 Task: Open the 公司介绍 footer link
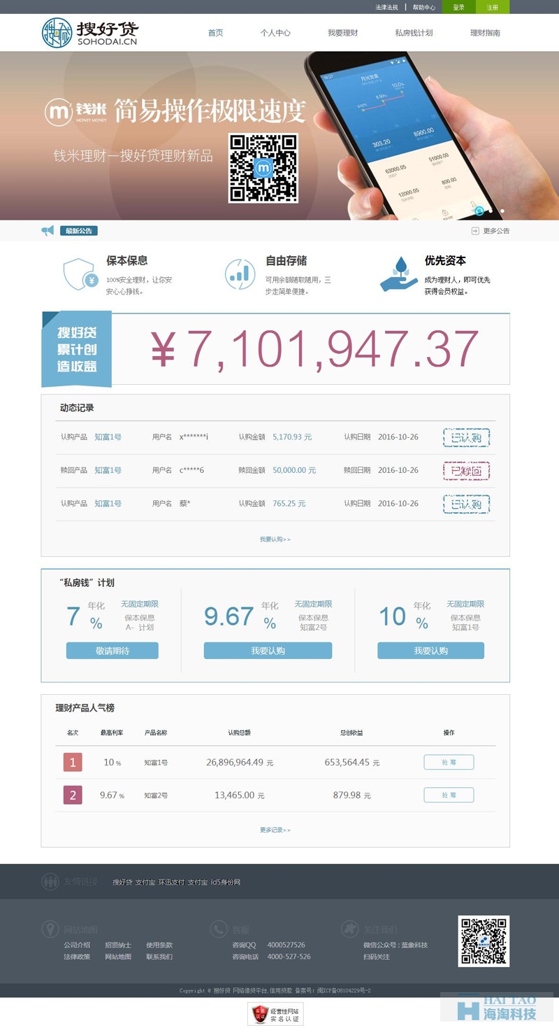click(77, 945)
